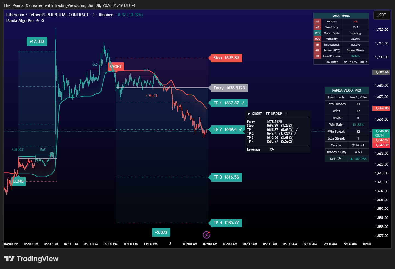395x269 pixels.
Task: Click the SHORT signal marker
Action: [116, 67]
